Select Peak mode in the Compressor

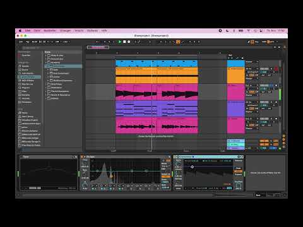tap(238, 168)
